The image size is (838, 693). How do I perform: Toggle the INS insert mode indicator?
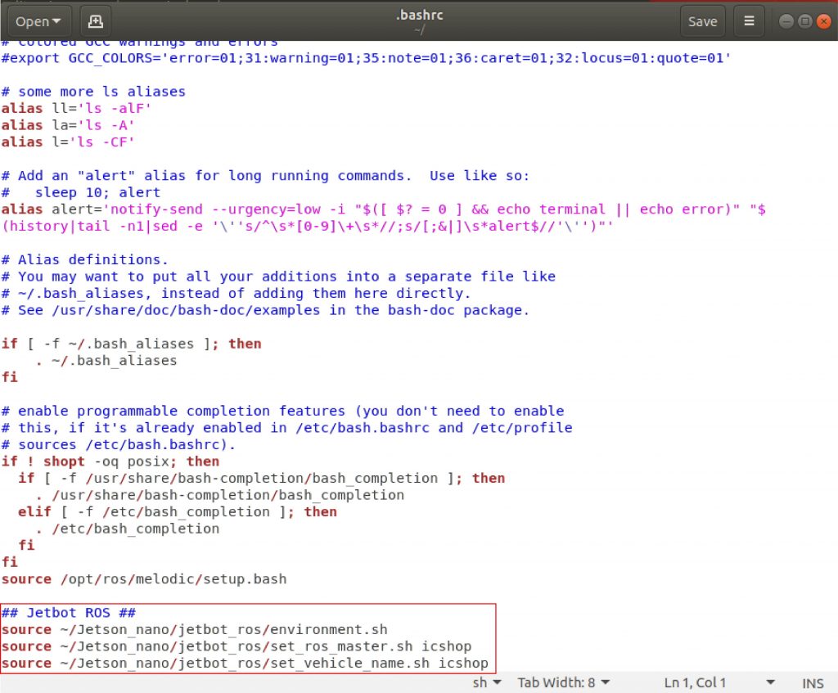(x=813, y=683)
